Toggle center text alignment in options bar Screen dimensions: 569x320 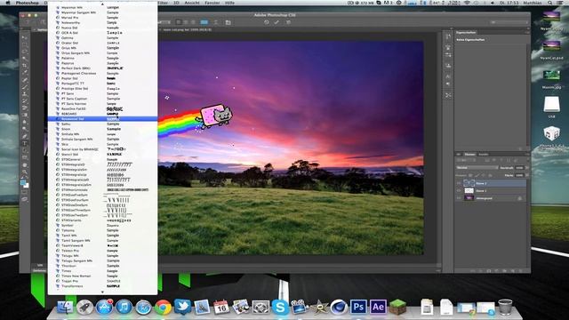186,22
